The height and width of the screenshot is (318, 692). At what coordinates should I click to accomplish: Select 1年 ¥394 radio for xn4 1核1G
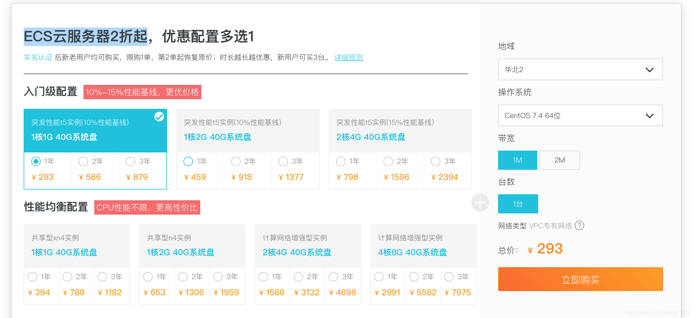coord(32,277)
